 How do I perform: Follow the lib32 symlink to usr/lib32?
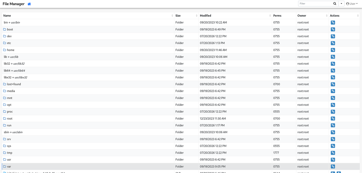click(14, 64)
